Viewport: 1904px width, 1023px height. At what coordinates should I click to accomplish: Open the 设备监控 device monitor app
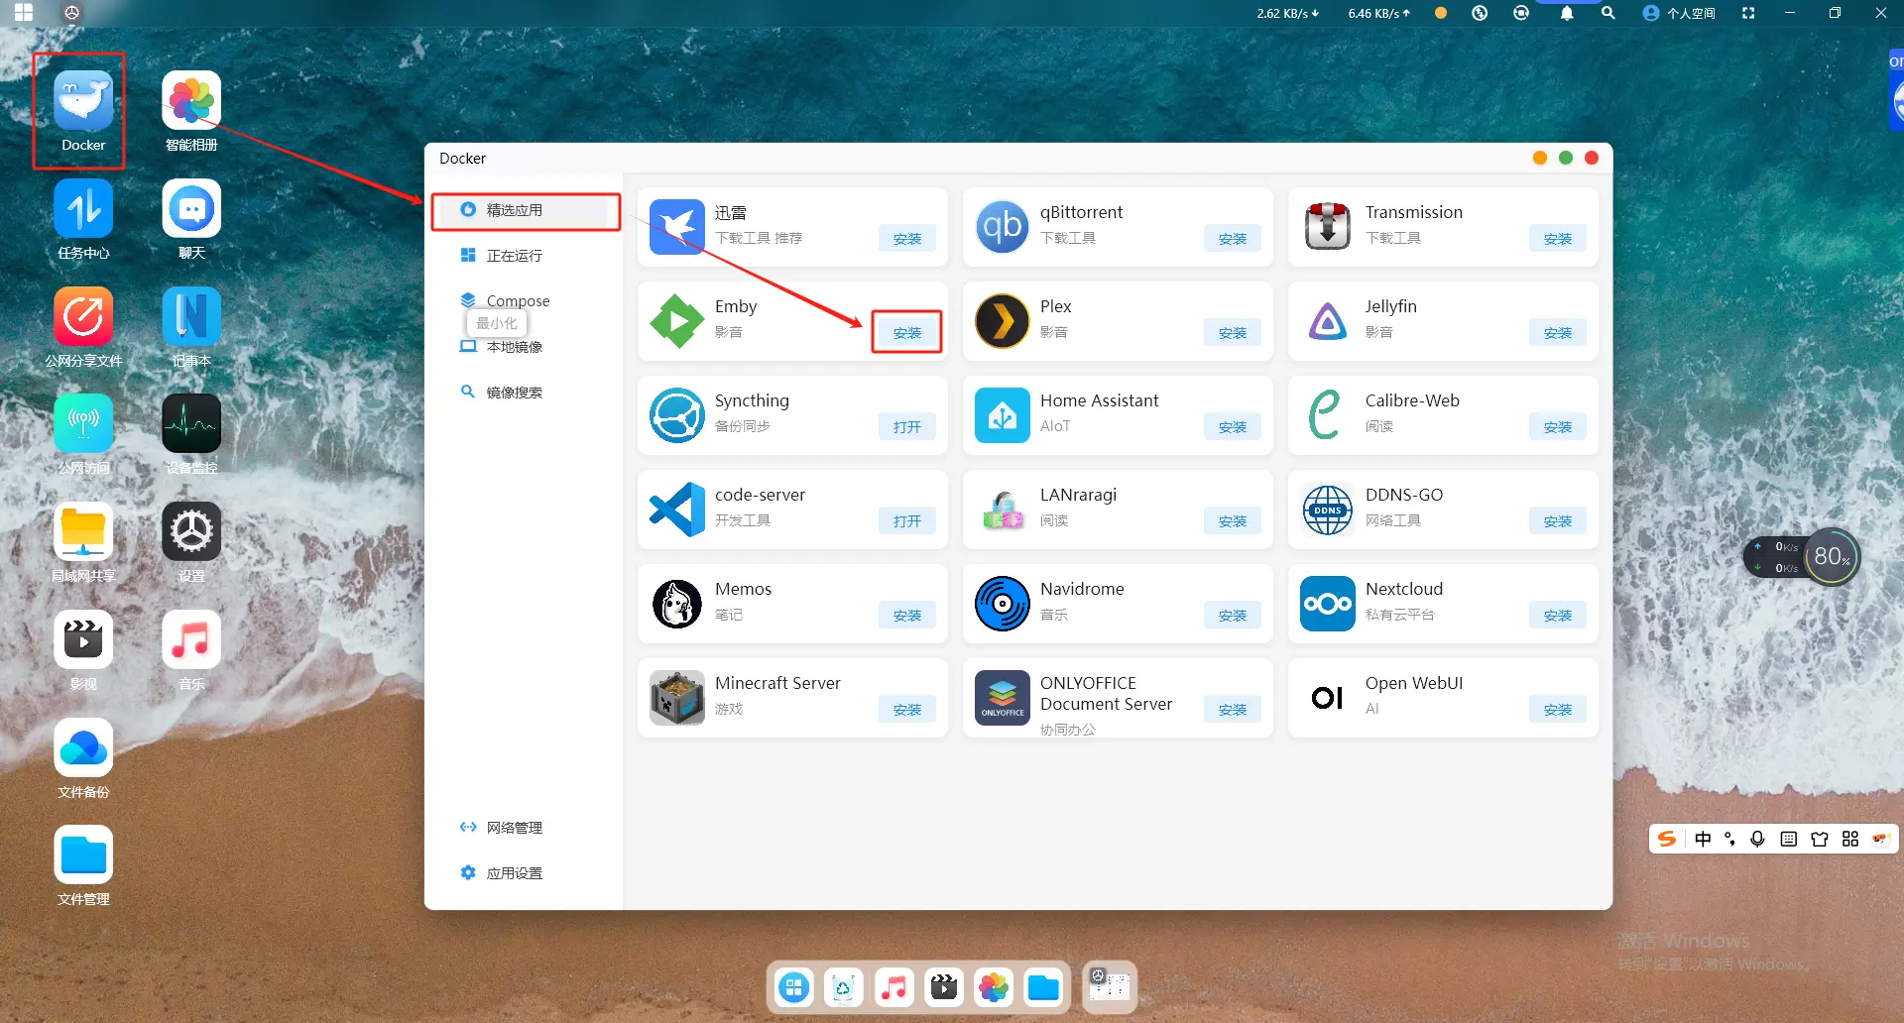[191, 425]
